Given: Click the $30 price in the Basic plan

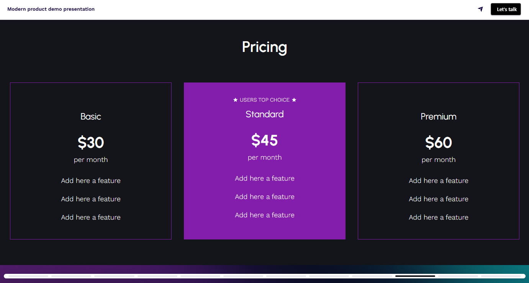Looking at the screenshot, I should [90, 142].
